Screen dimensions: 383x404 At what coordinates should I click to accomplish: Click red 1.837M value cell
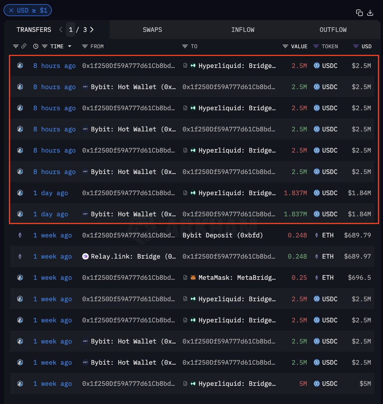[x=295, y=193]
